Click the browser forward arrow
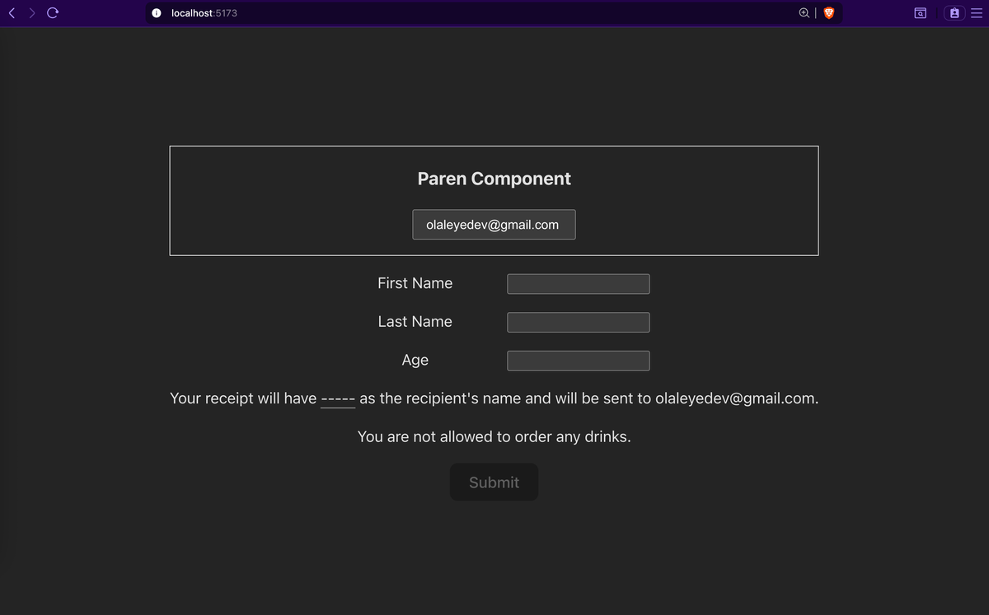 click(33, 13)
